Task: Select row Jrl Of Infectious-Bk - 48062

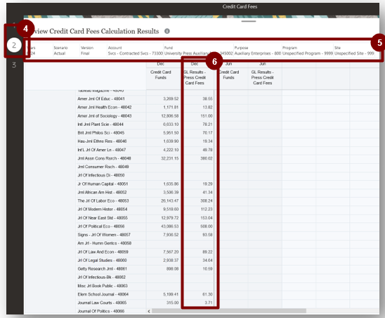Action: 101,277
